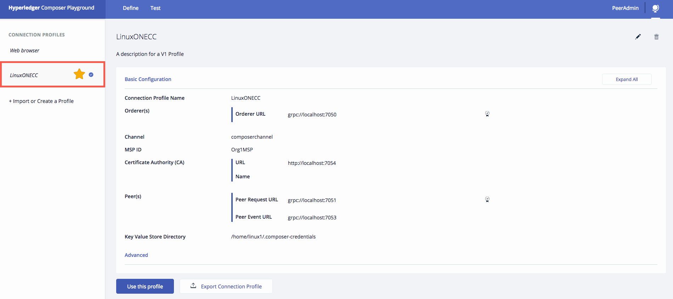The height and width of the screenshot is (299, 673).
Task: Click the certificate icon on Orderer URL row
Action: point(487,114)
